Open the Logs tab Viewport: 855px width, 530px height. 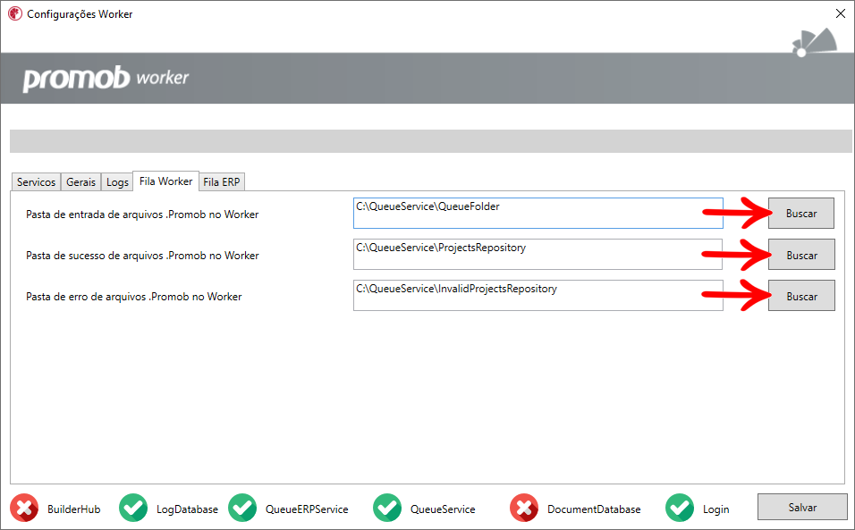117,182
